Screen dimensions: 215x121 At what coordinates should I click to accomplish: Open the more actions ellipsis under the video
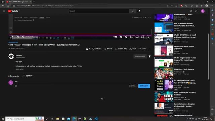pos(149,49)
